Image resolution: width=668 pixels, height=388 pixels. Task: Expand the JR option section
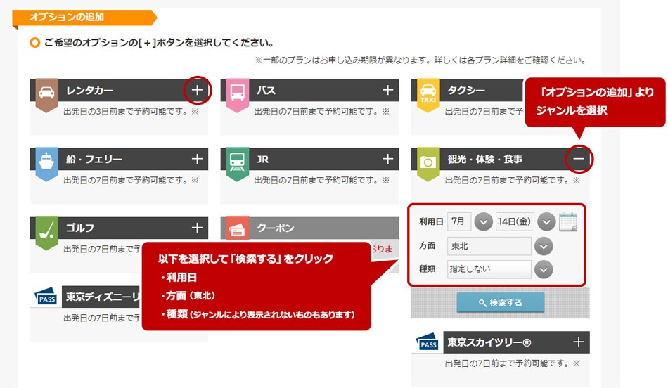point(387,159)
